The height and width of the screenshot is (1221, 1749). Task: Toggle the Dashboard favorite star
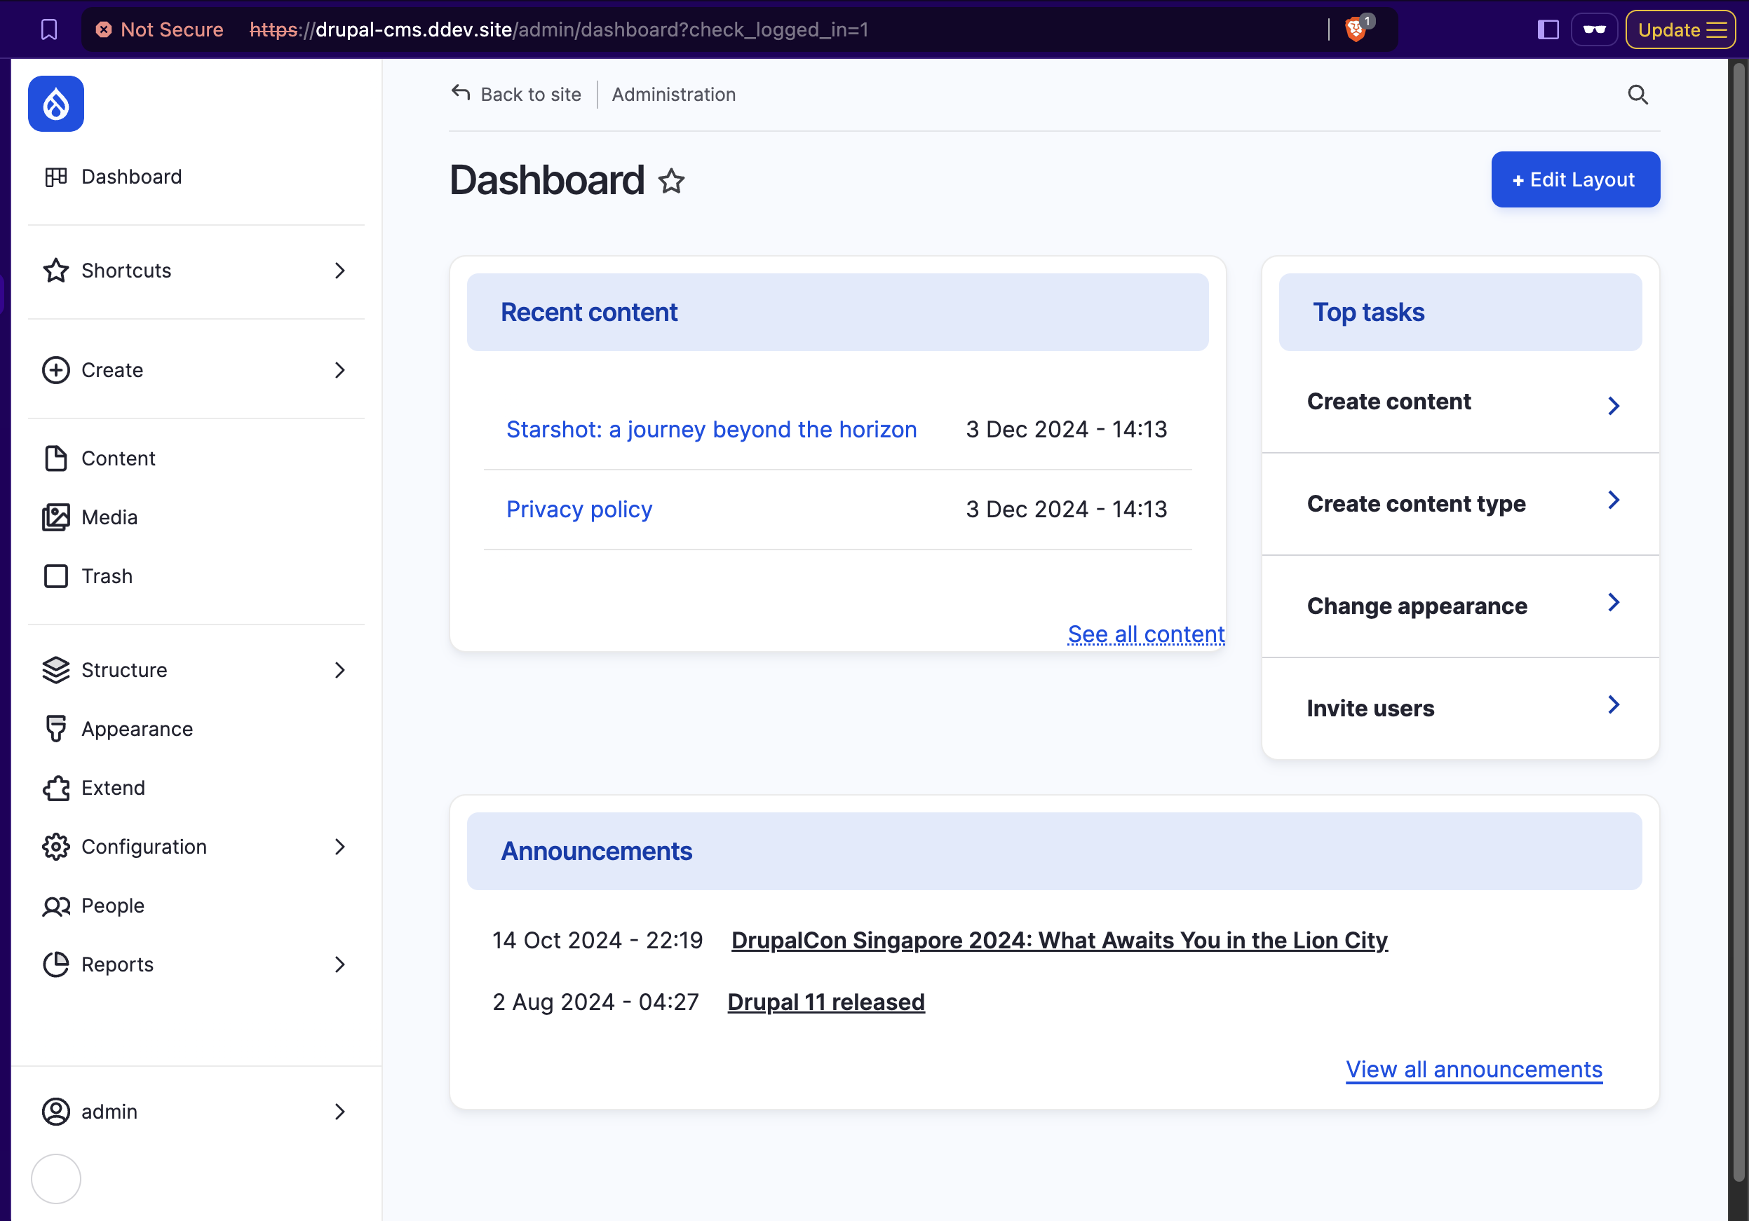(x=673, y=182)
